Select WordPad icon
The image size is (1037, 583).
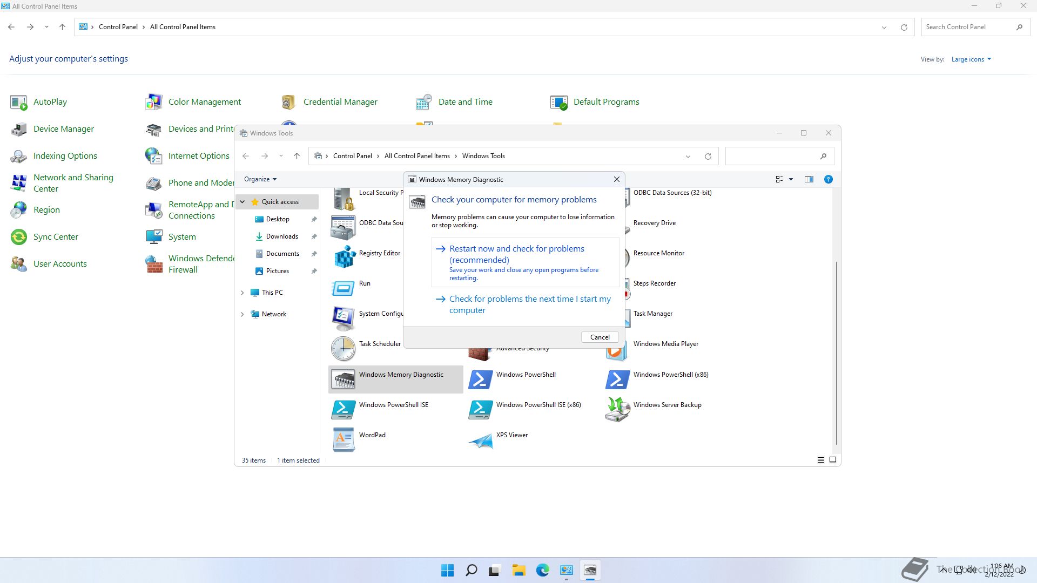[x=344, y=439]
